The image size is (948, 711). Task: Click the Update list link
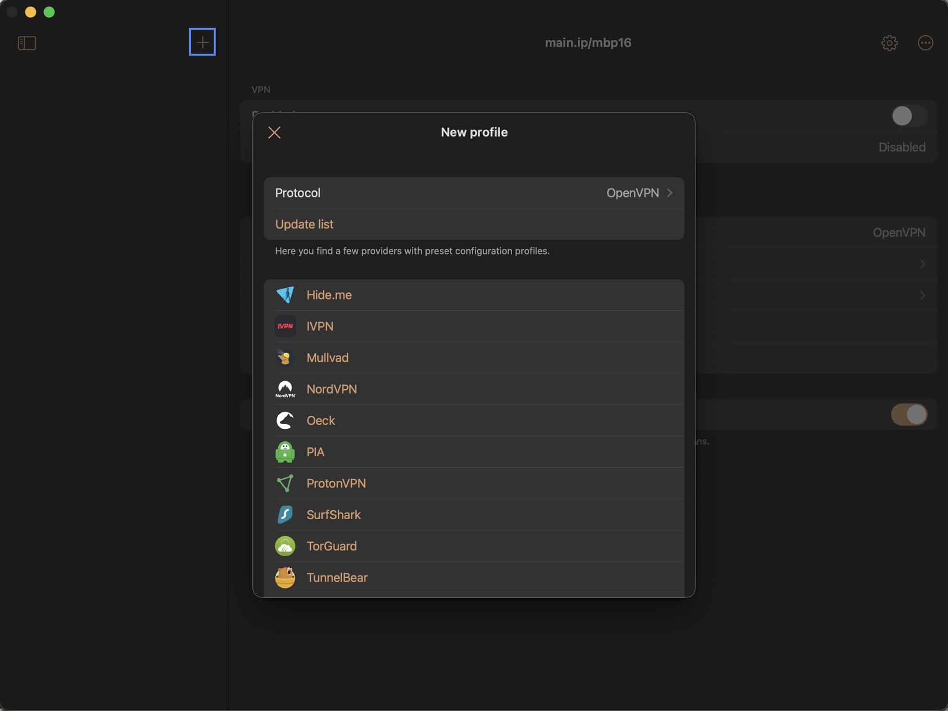pos(304,224)
